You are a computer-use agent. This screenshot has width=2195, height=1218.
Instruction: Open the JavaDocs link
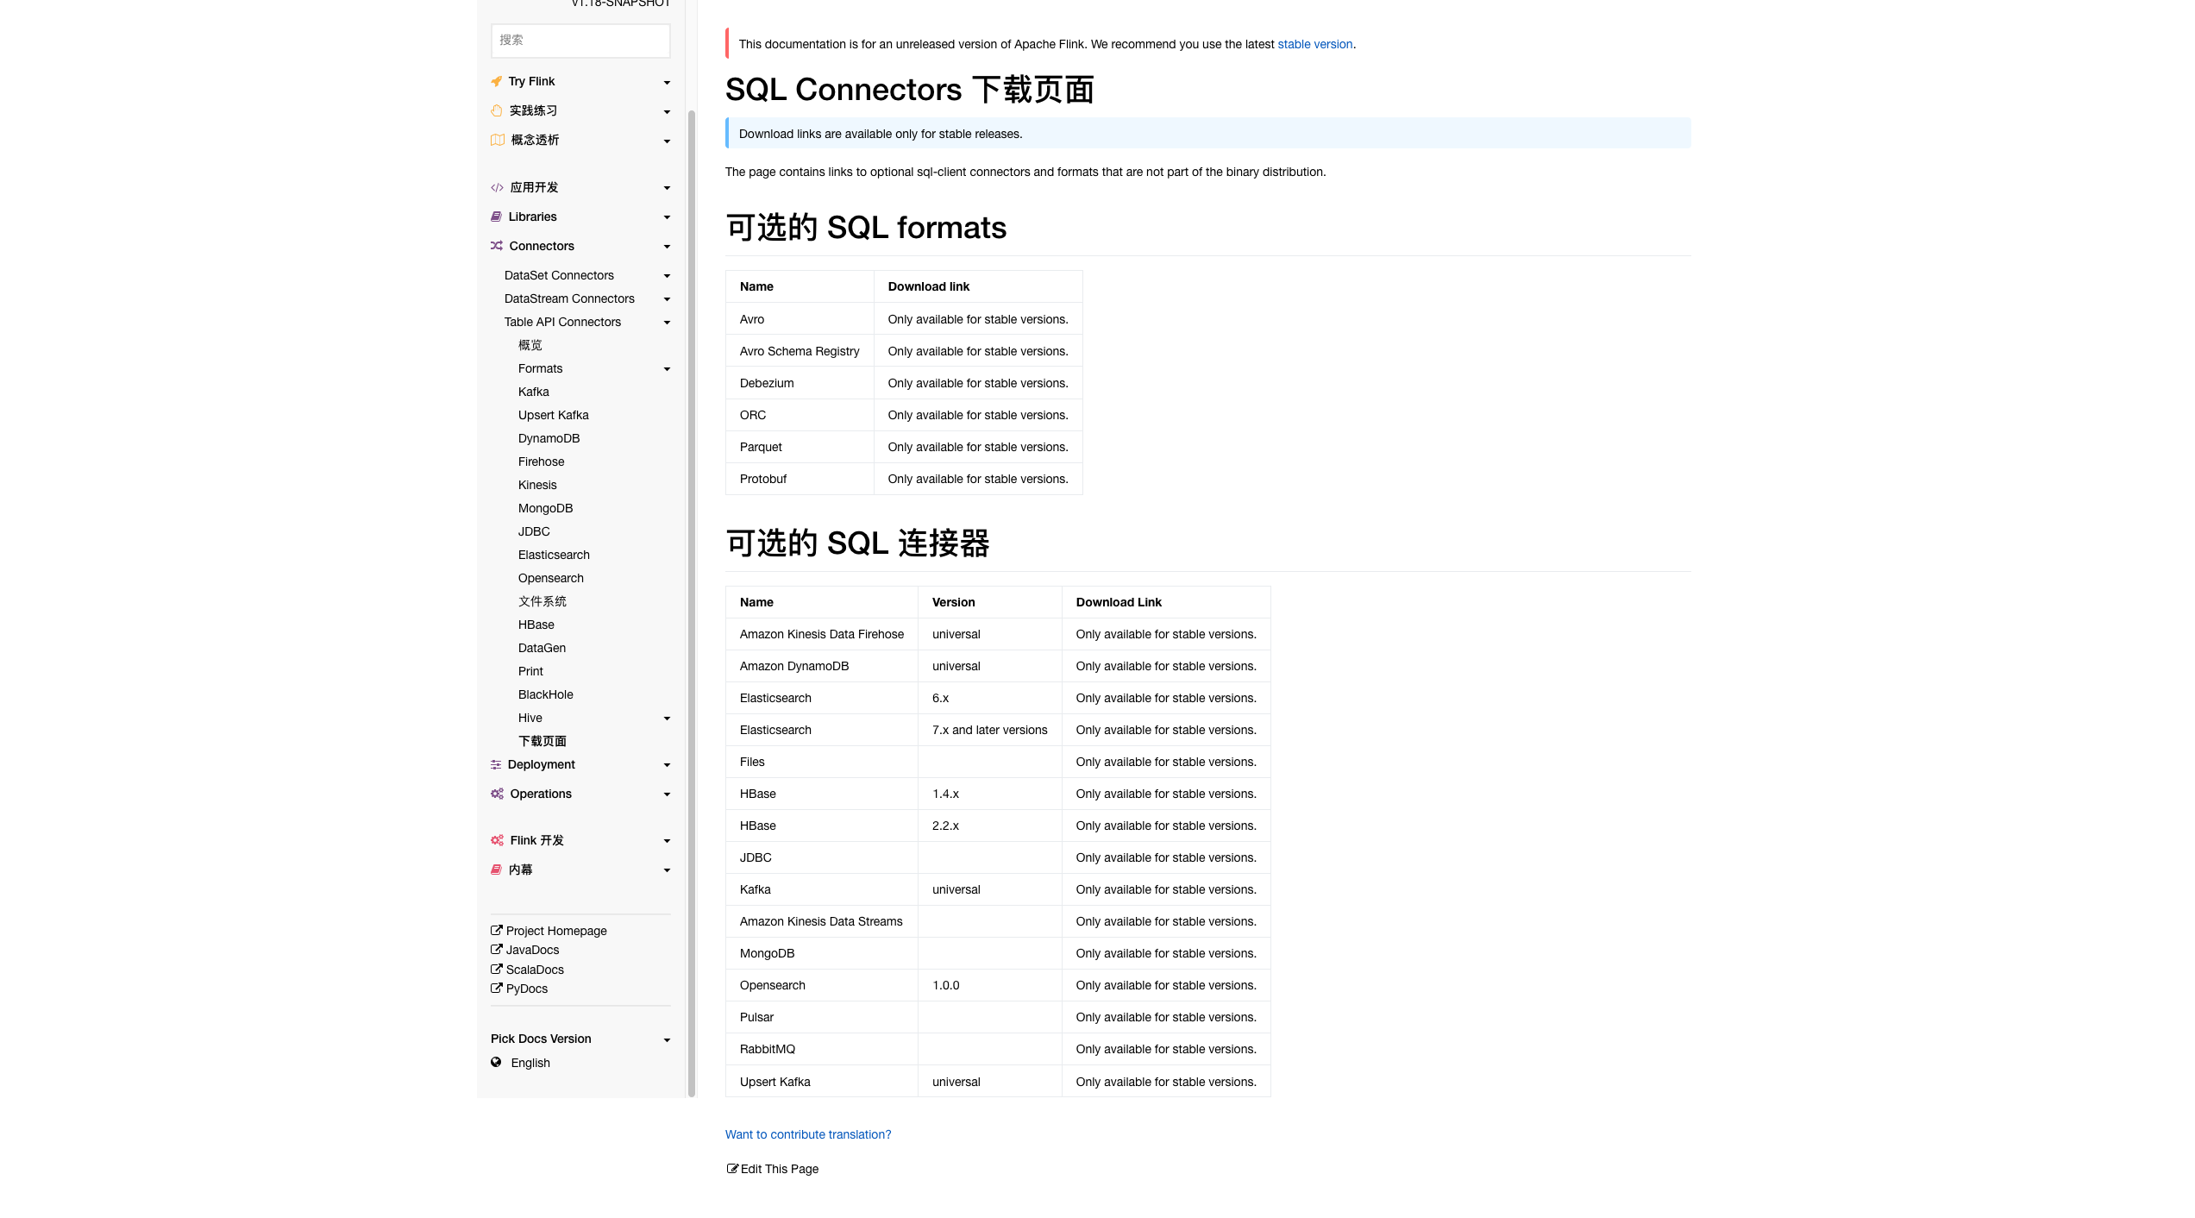click(x=532, y=950)
